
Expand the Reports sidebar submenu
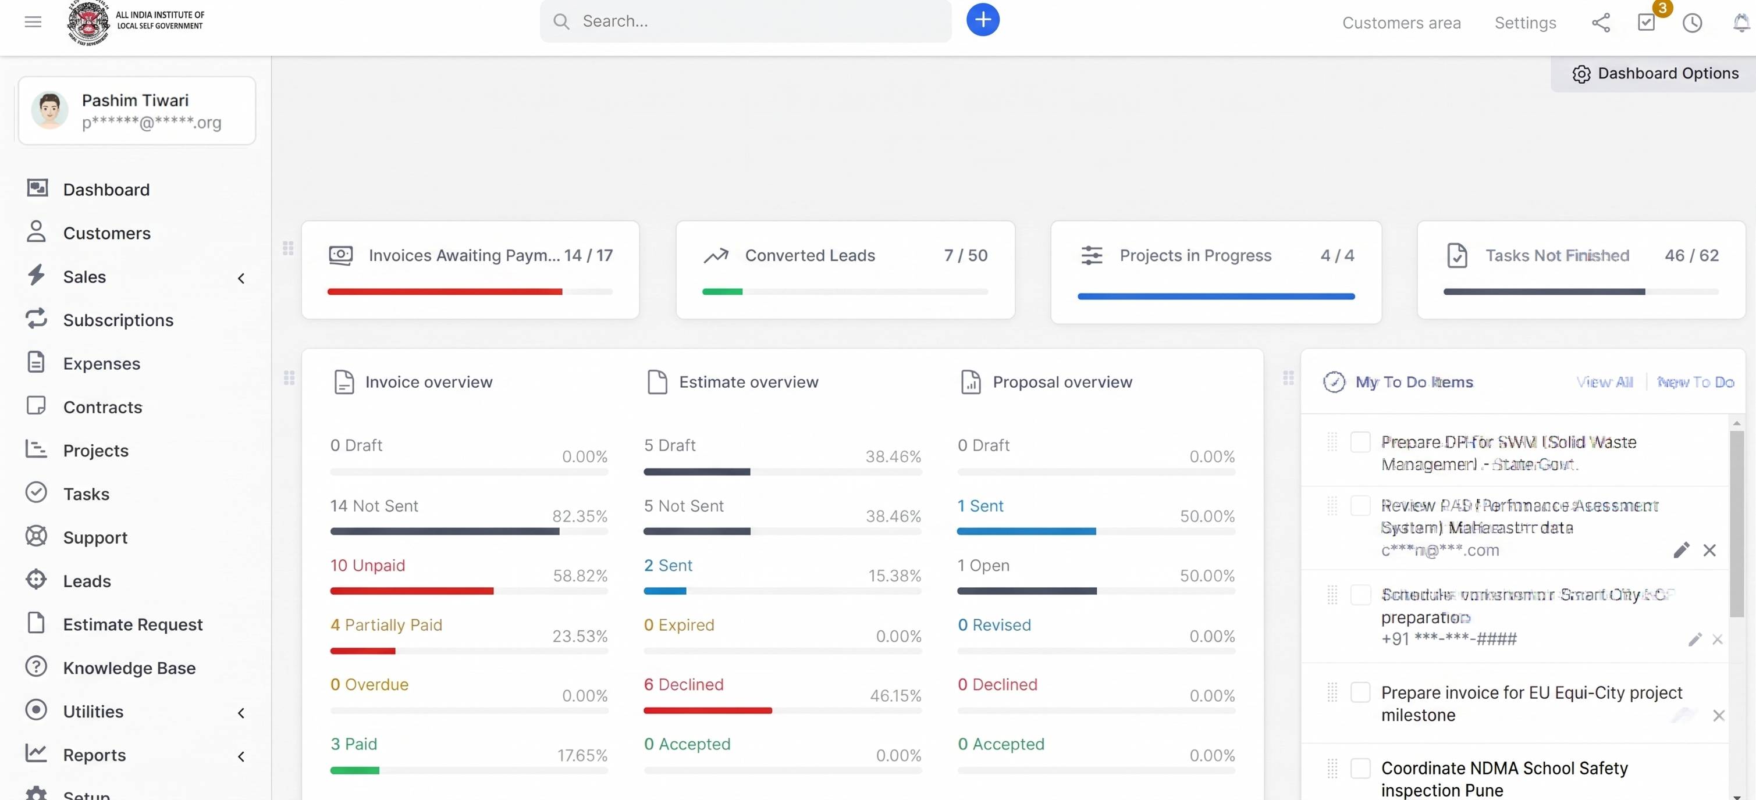point(241,756)
